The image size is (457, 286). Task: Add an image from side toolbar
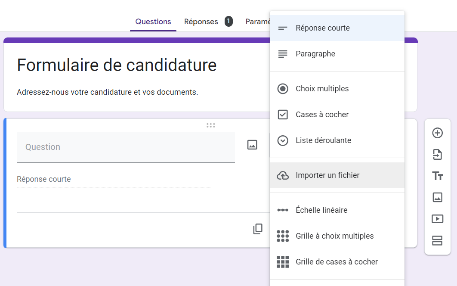(x=437, y=197)
